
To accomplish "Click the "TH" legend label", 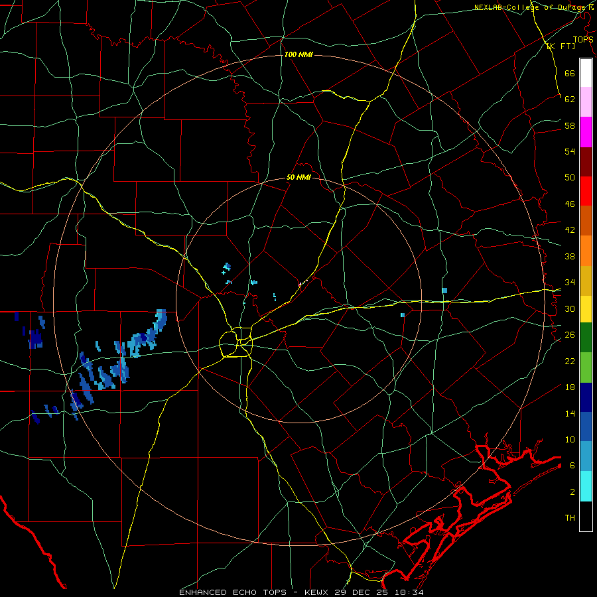I will [x=570, y=518].
